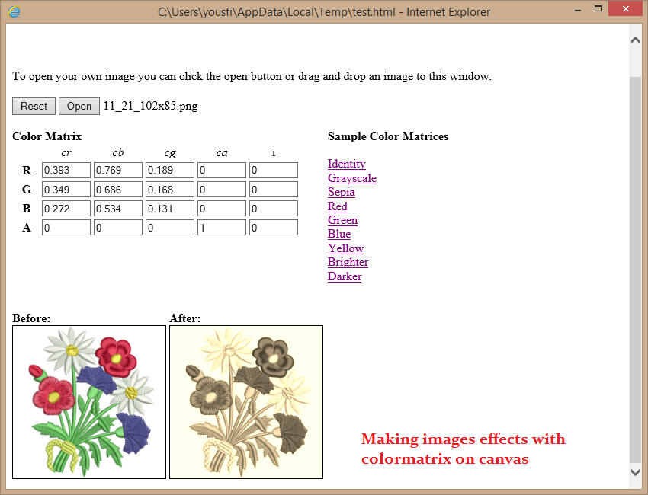Image resolution: width=648 pixels, height=495 pixels.
Task: Click the scroll down arrow
Action: pyautogui.click(x=635, y=472)
